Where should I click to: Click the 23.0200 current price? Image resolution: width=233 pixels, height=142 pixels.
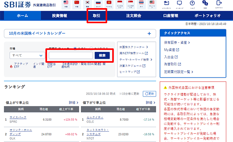123,134
